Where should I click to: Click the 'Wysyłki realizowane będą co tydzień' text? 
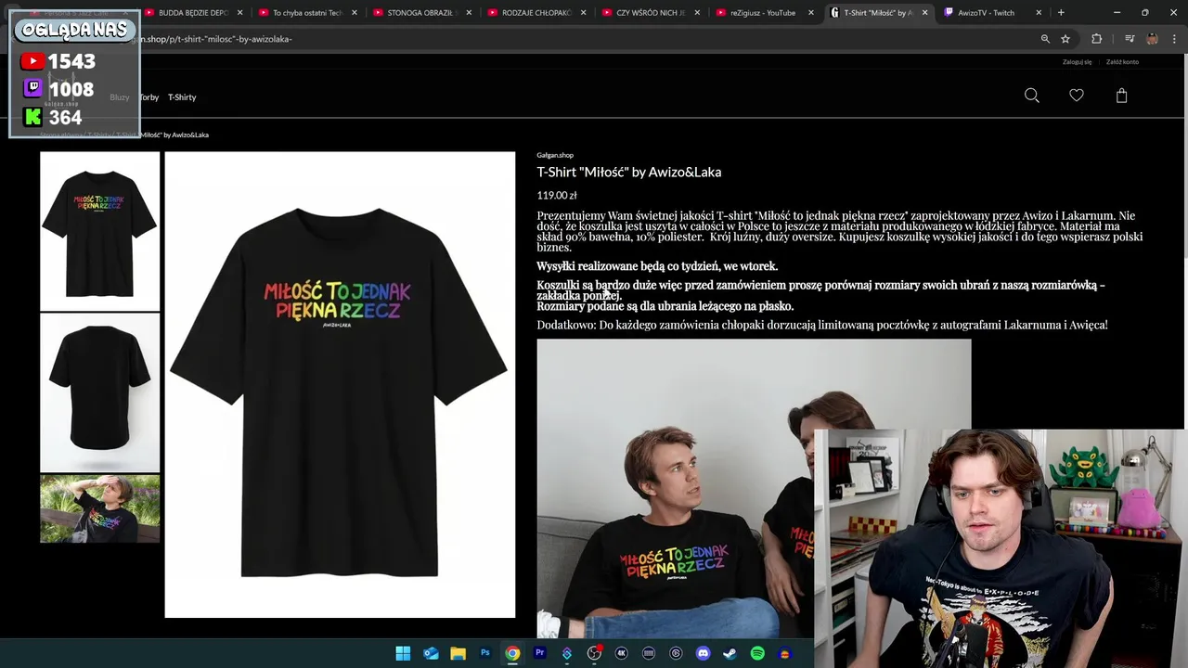[x=657, y=266]
